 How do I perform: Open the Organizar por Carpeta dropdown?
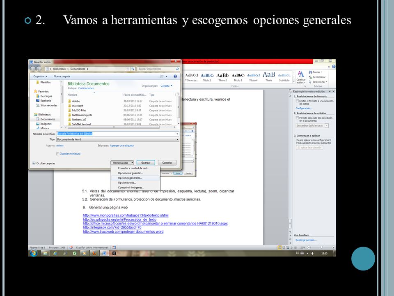click(166, 86)
